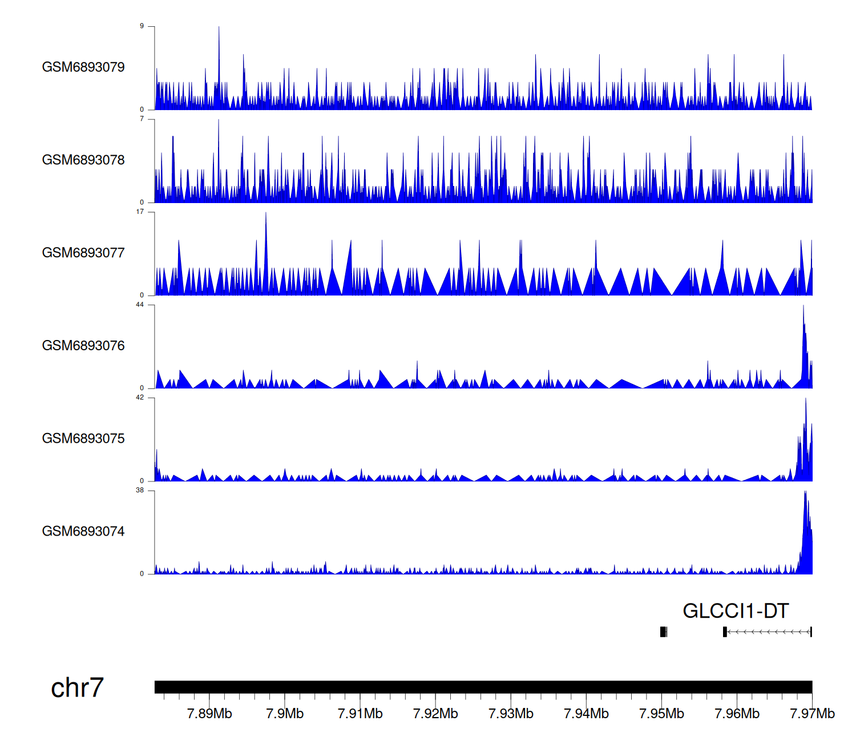This screenshot has height=753, width=856.
Task: Click the 7.92Mb coordinate label
Action: [x=435, y=714]
